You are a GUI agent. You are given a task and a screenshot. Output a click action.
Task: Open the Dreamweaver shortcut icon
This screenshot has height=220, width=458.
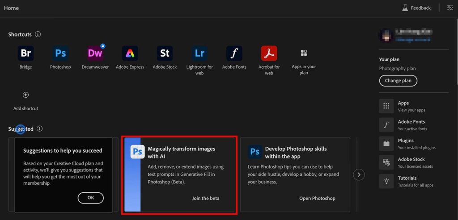coord(95,54)
